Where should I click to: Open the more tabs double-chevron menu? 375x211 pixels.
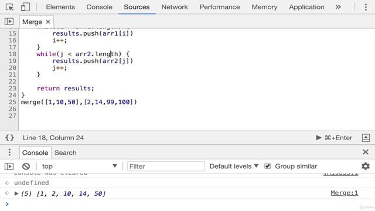(338, 7)
